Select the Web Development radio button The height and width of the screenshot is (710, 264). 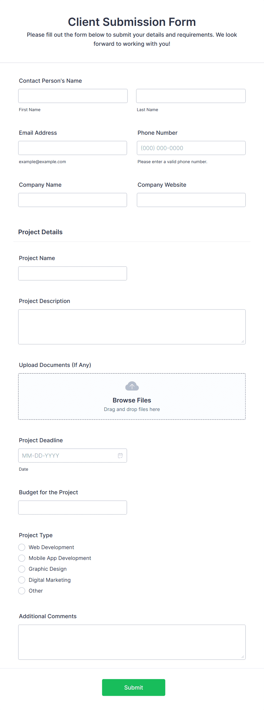click(22, 547)
